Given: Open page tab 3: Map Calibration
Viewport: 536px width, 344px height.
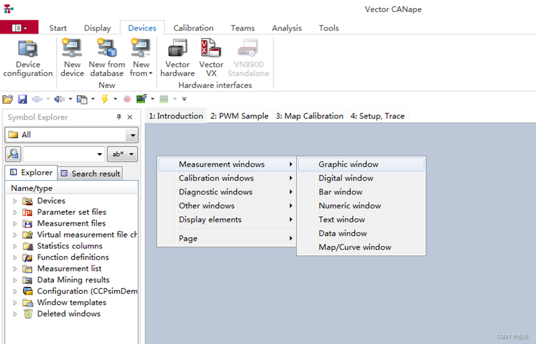Looking at the screenshot, I should click(310, 116).
